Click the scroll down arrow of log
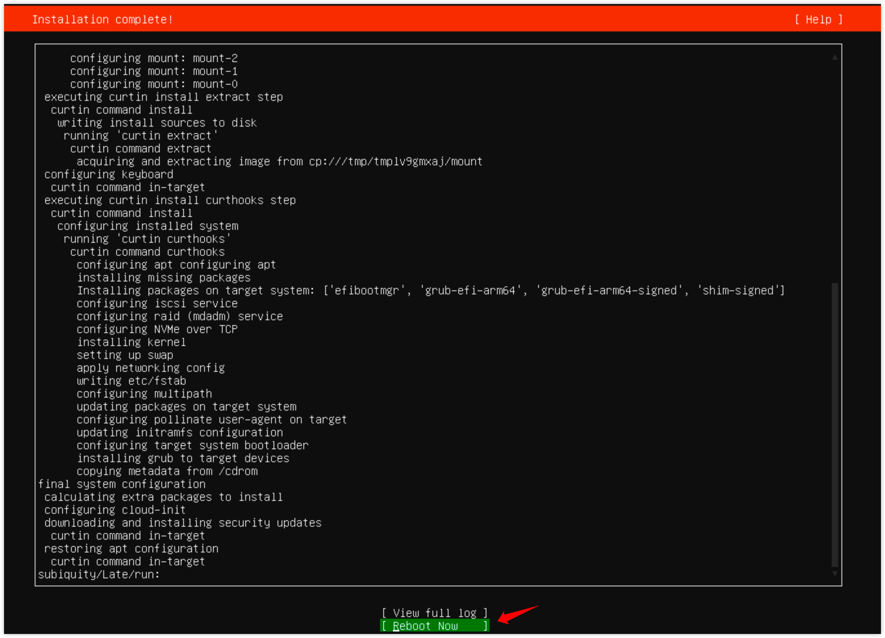 (x=835, y=573)
